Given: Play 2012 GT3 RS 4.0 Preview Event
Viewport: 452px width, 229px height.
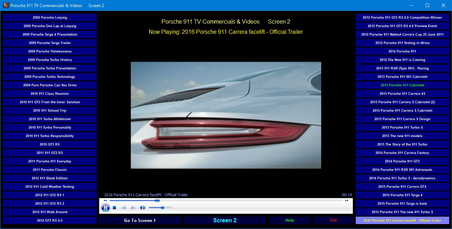Looking at the screenshot, I should (402, 26).
